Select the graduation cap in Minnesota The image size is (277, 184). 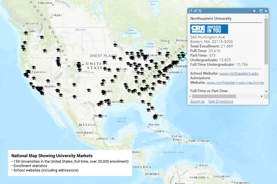pos(115,45)
